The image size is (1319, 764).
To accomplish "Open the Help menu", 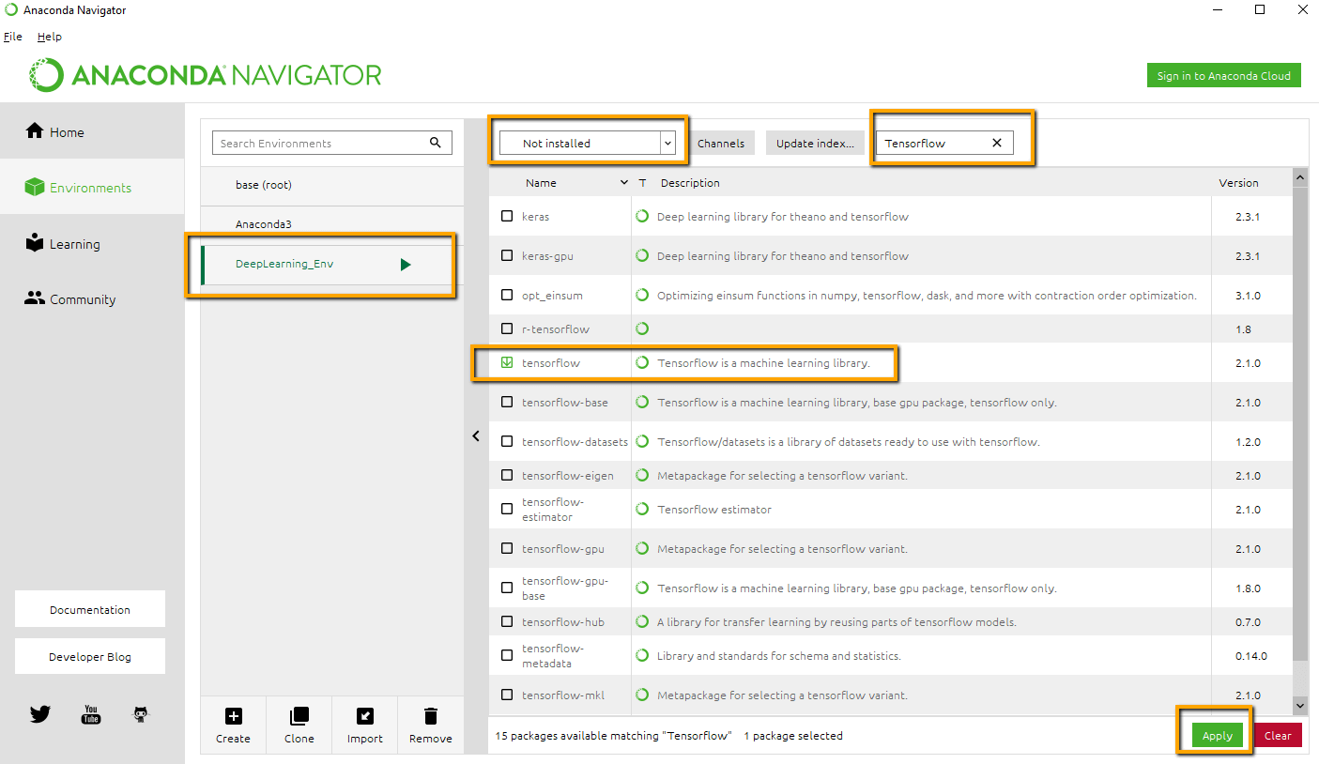I will click(x=50, y=37).
